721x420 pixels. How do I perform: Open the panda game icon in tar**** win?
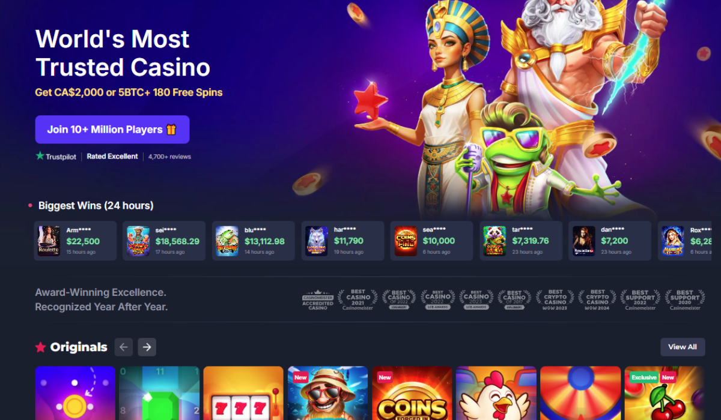coord(494,241)
